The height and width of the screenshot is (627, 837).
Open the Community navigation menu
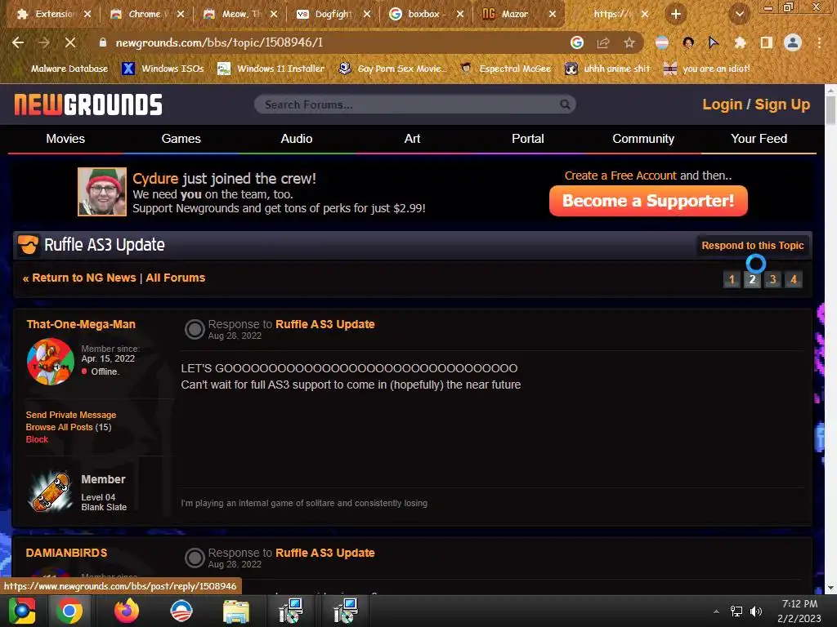click(643, 139)
